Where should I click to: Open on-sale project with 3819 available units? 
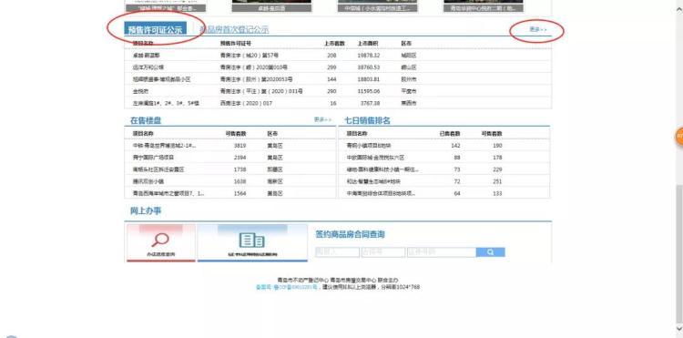tap(164, 146)
